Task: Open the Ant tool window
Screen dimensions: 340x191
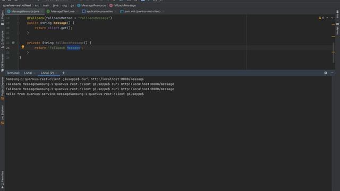Action: (x=337, y=14)
